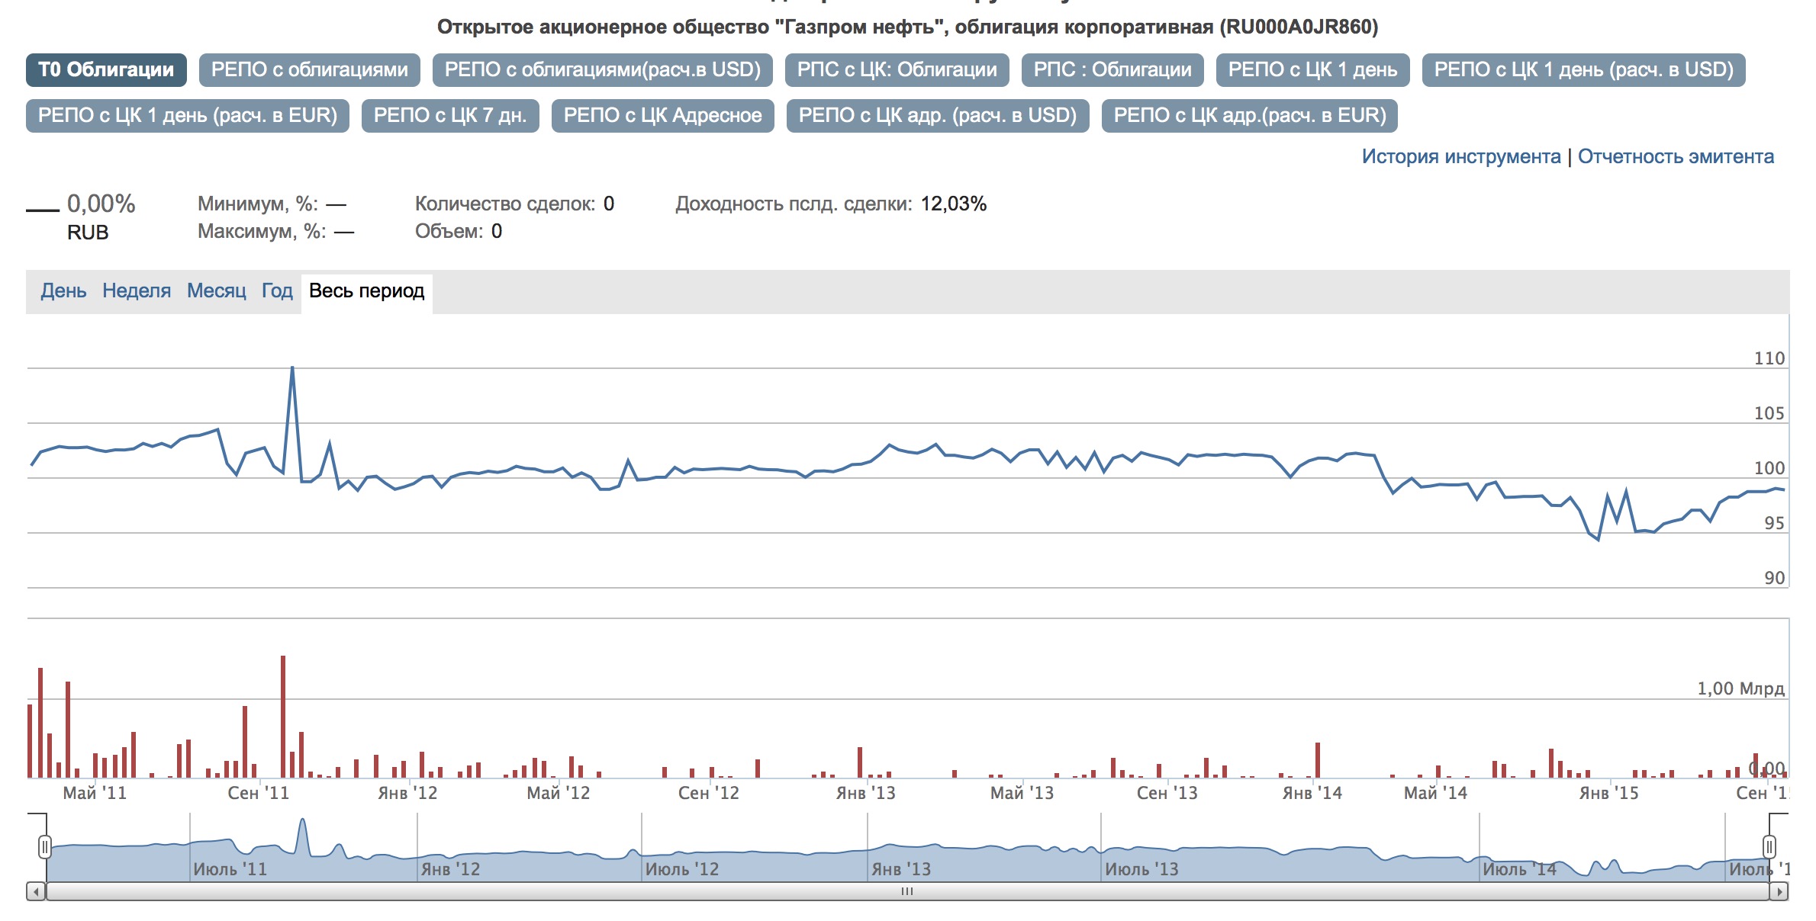Switch to РПС с ЦК: Облигации
Viewport: 1816px width, 921px height.
(897, 70)
